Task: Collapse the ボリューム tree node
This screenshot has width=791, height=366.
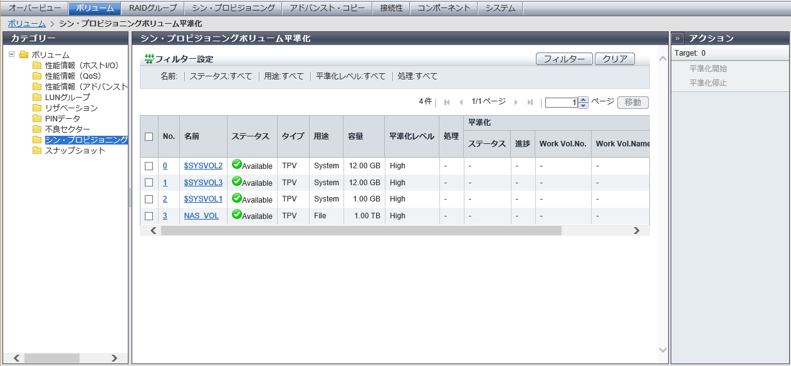Action: point(12,54)
